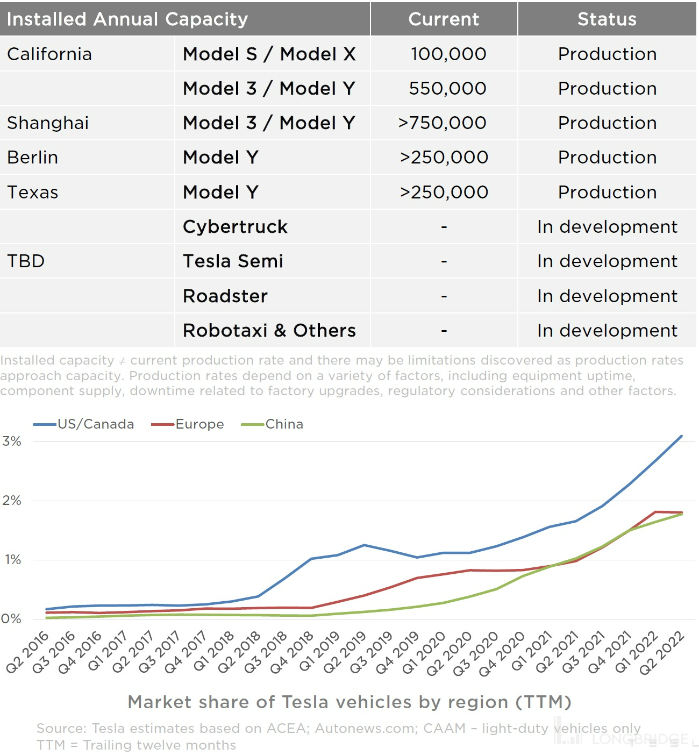Click the Q2 2022 axis label
Viewport: 699px width, 755px height.
tap(662, 653)
